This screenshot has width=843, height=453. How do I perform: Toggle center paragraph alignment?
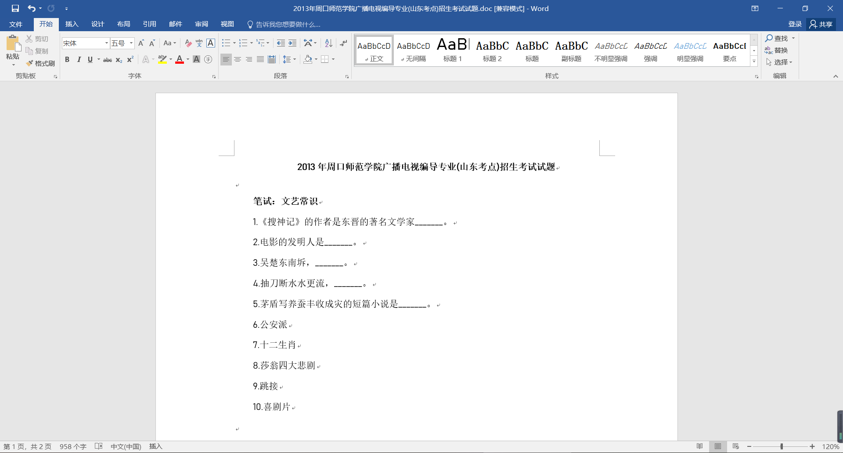(x=238, y=59)
